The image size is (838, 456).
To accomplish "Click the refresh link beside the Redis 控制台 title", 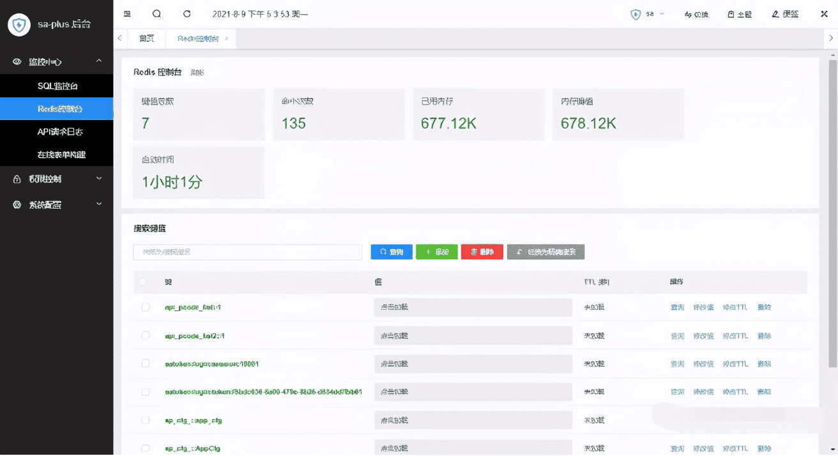I will point(197,72).
